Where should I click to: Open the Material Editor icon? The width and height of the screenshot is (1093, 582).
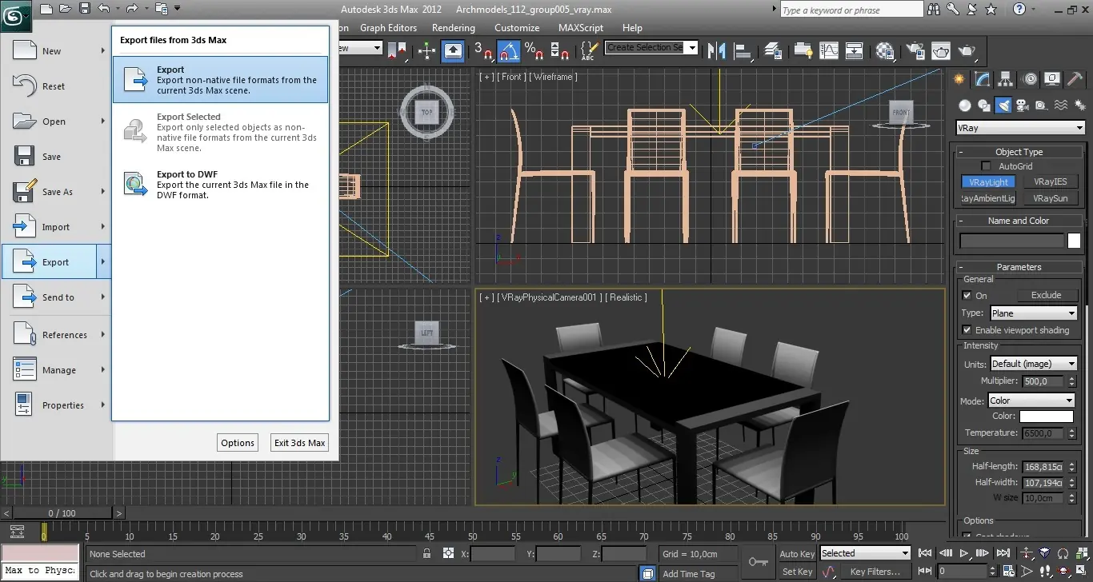click(886, 51)
